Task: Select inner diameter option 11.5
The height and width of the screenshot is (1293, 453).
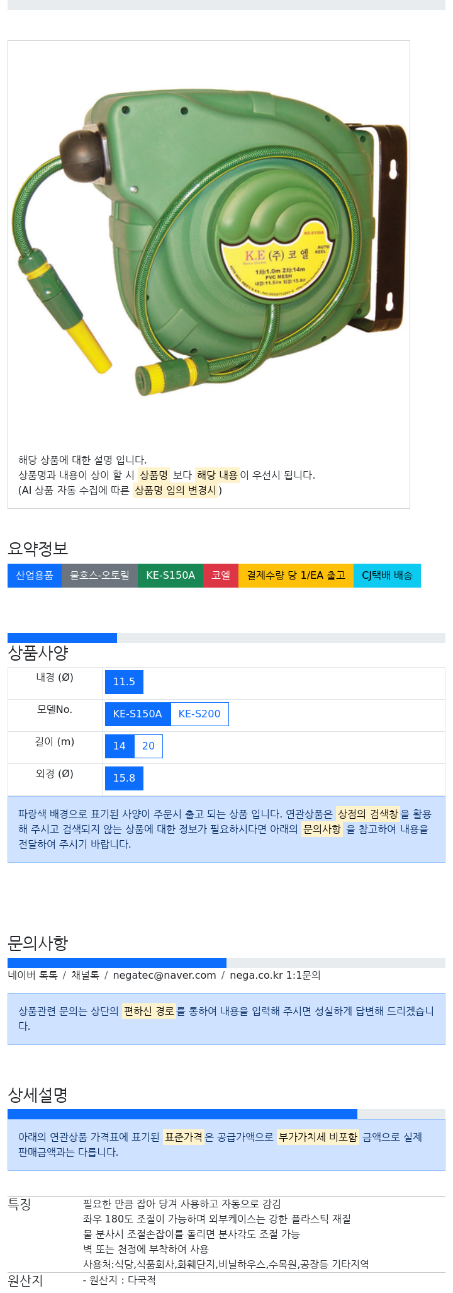Action: (x=124, y=682)
